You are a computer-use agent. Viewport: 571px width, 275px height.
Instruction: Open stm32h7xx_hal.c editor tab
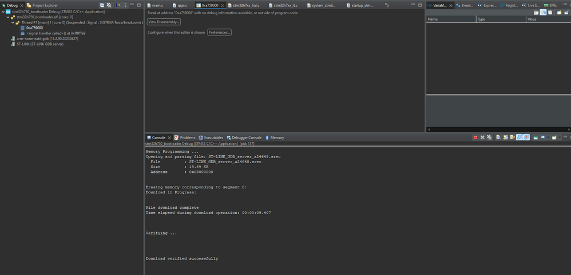click(243, 6)
